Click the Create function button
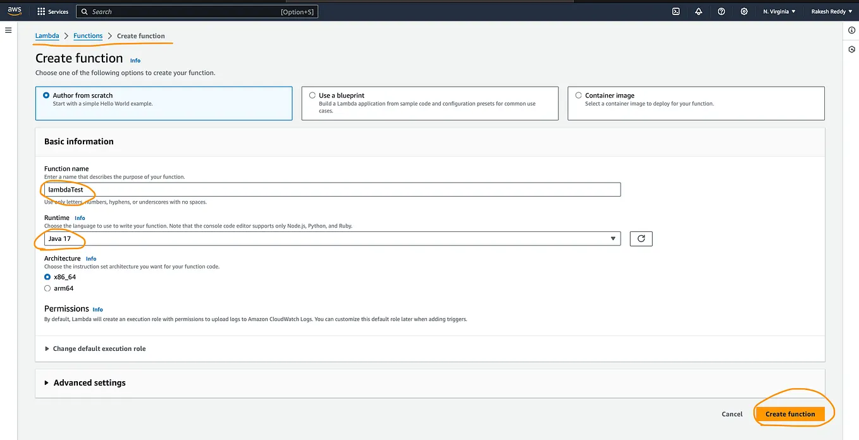 click(x=790, y=413)
